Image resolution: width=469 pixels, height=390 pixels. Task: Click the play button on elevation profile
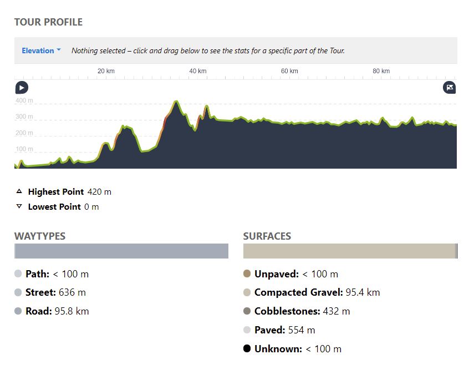[21, 87]
